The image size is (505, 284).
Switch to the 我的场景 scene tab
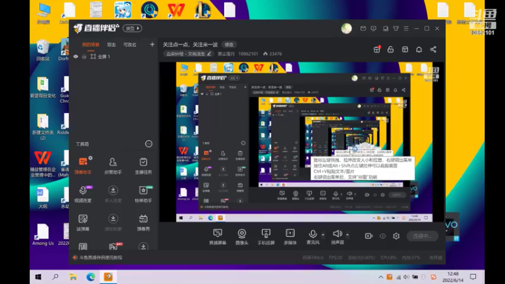point(90,45)
